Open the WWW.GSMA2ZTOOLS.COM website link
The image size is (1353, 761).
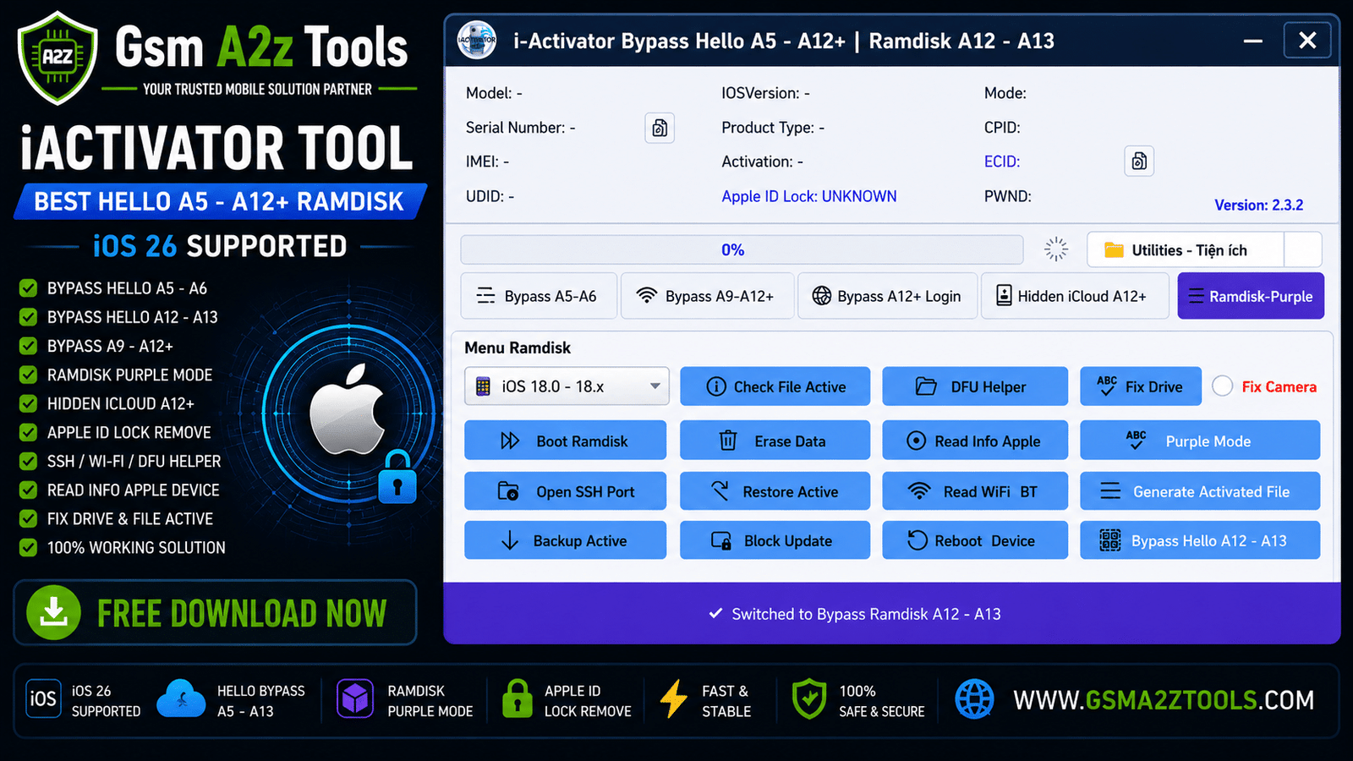[x=1164, y=700]
